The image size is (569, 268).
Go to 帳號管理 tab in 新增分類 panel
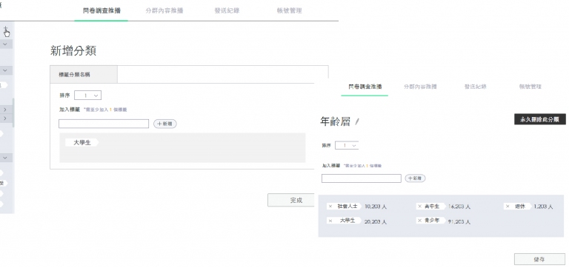click(x=289, y=10)
